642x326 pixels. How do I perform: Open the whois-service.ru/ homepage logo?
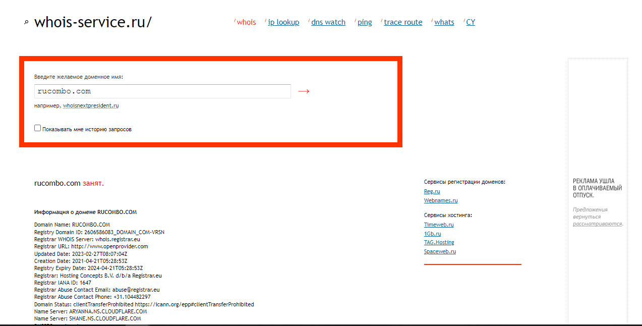(93, 22)
